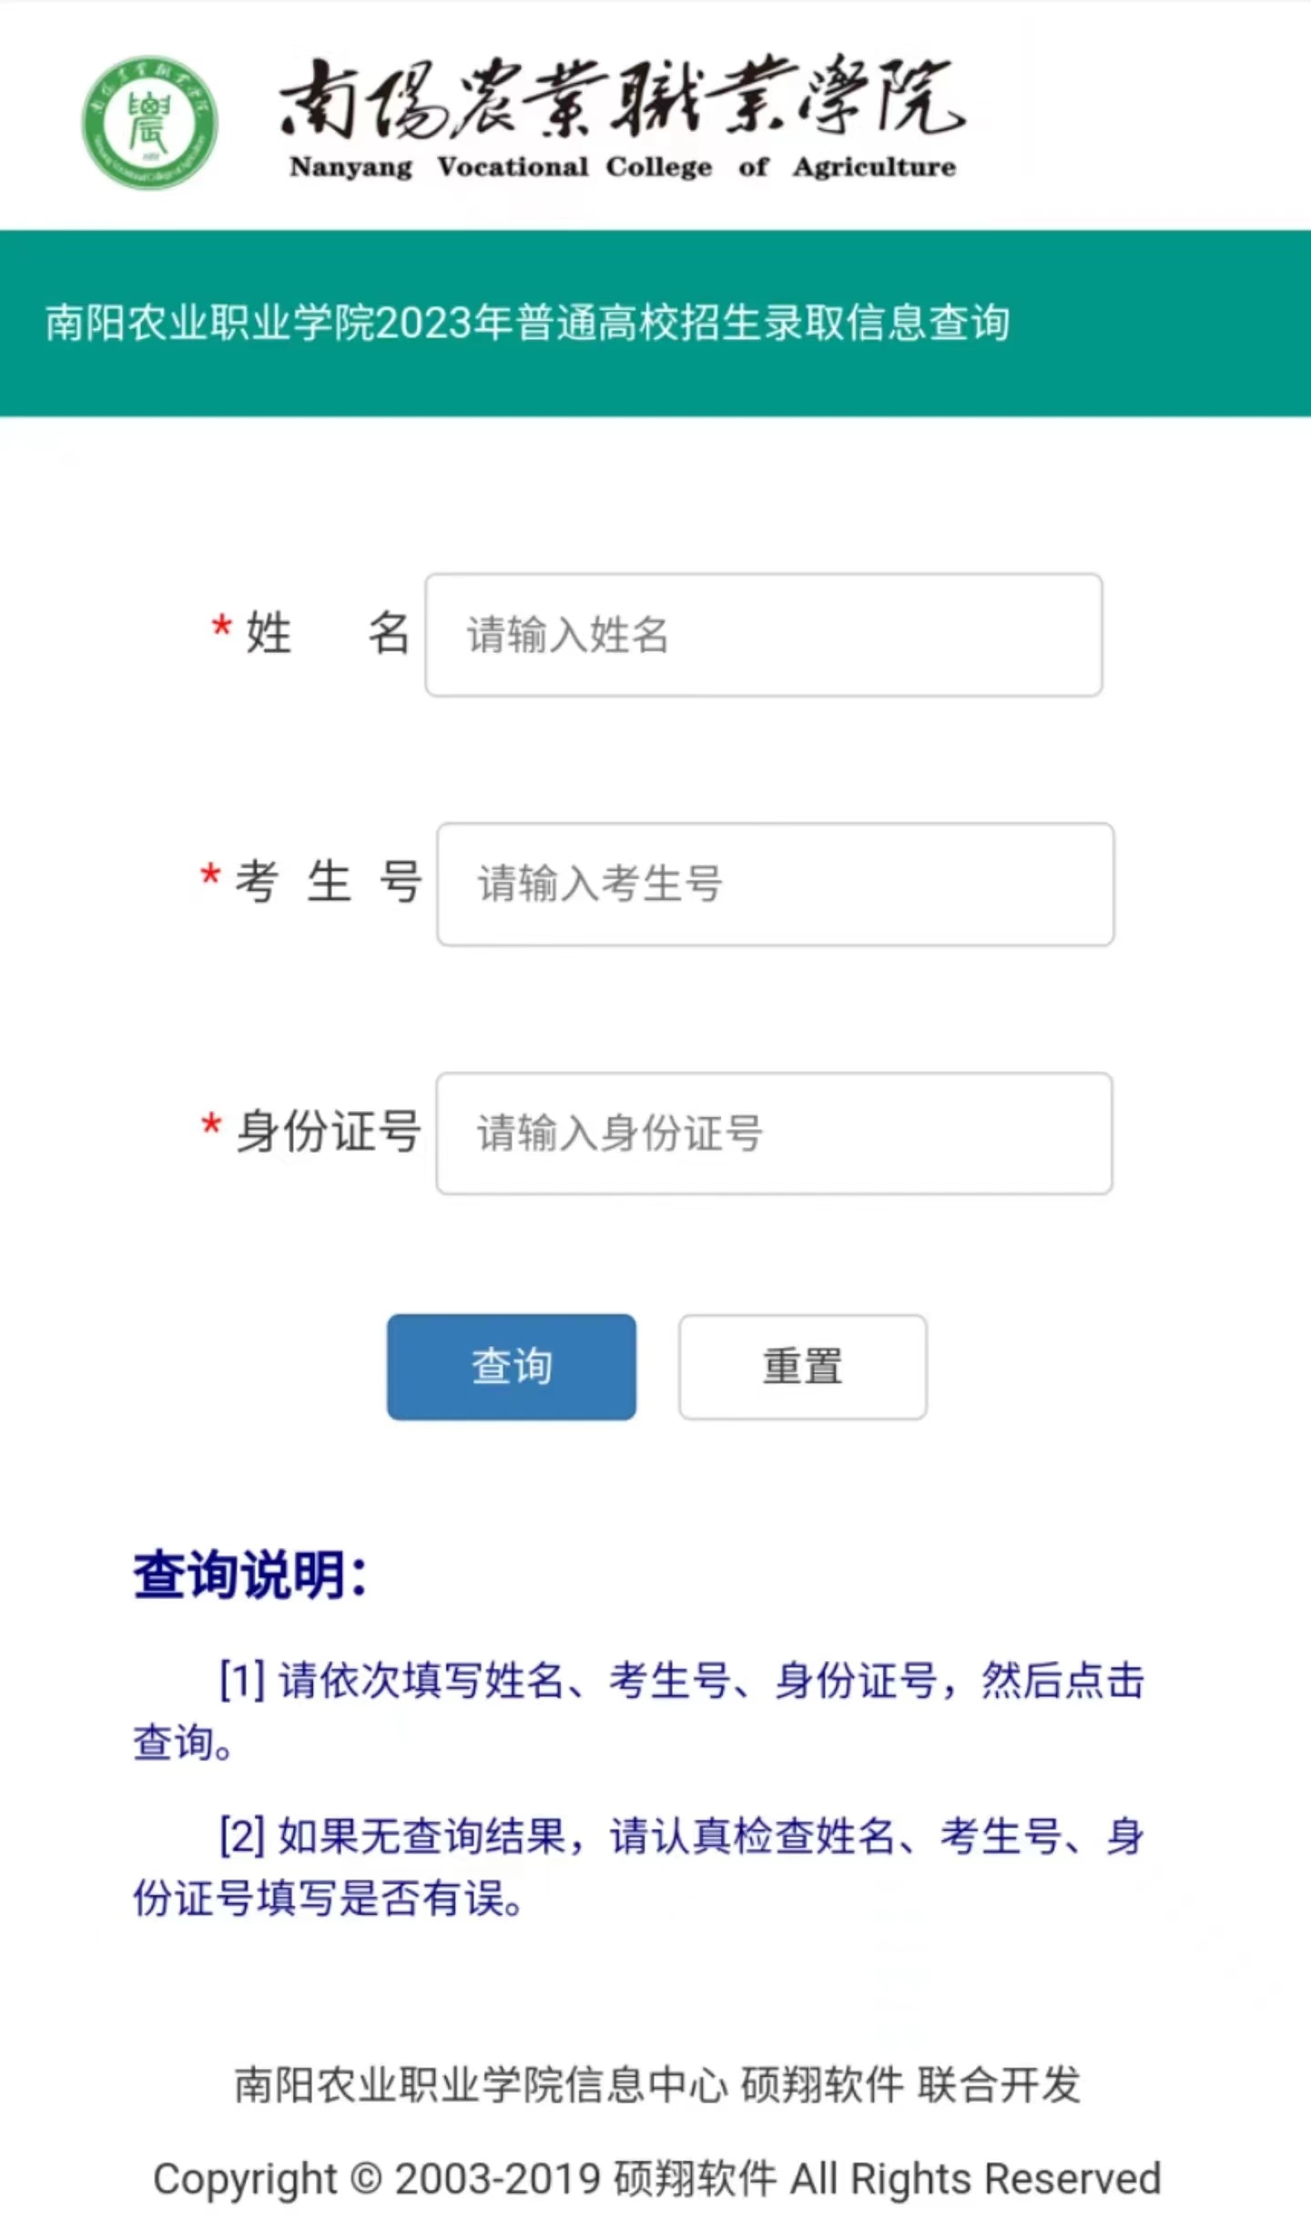Click the 身份证号 field label
The height and width of the screenshot is (2231, 1311).
[x=329, y=1132]
